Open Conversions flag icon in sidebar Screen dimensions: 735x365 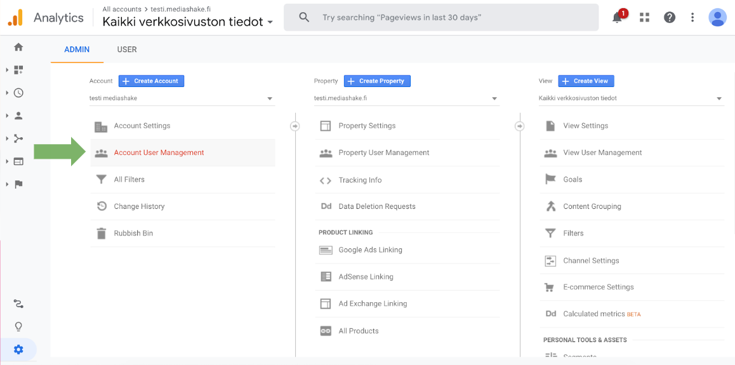pyautogui.click(x=18, y=184)
